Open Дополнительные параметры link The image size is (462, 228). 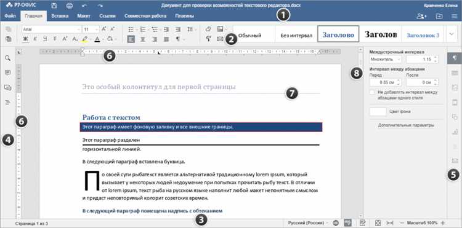point(406,125)
